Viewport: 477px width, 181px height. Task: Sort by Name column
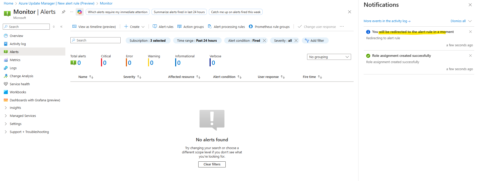(x=86, y=77)
